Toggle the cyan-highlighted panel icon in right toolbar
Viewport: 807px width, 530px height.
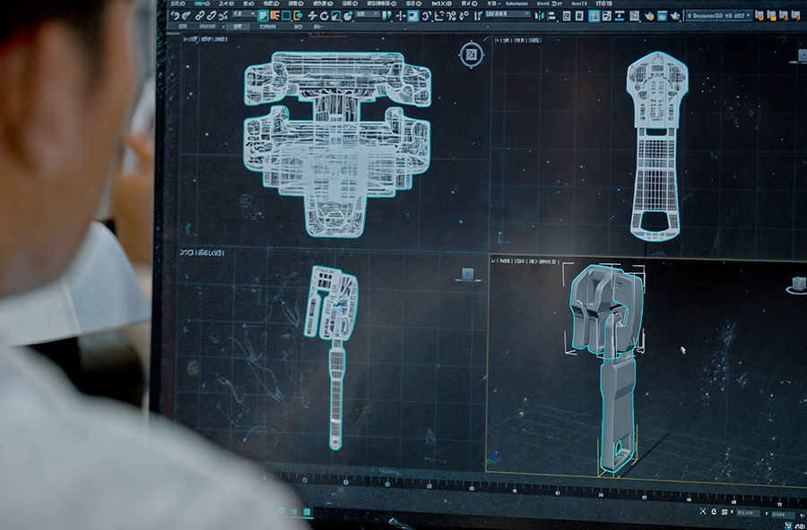click(594, 16)
